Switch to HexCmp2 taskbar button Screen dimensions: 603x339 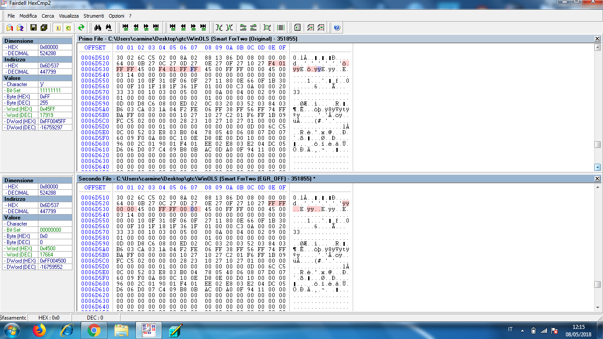click(149, 330)
